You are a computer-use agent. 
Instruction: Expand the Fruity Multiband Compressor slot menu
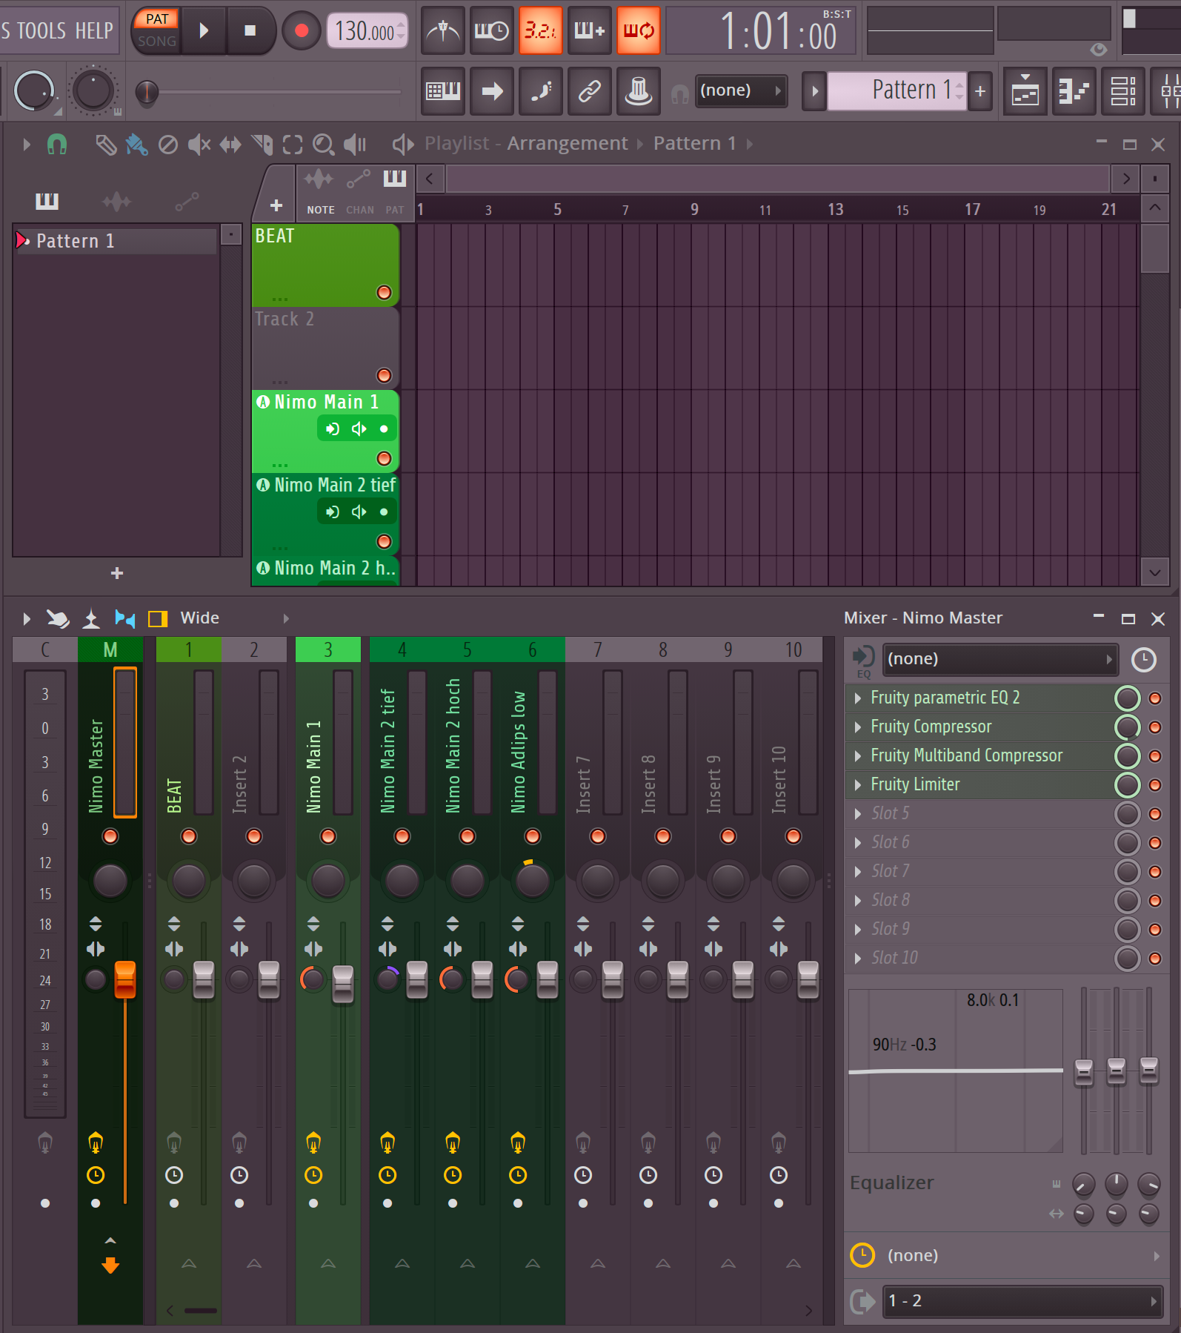pyautogui.click(x=858, y=756)
